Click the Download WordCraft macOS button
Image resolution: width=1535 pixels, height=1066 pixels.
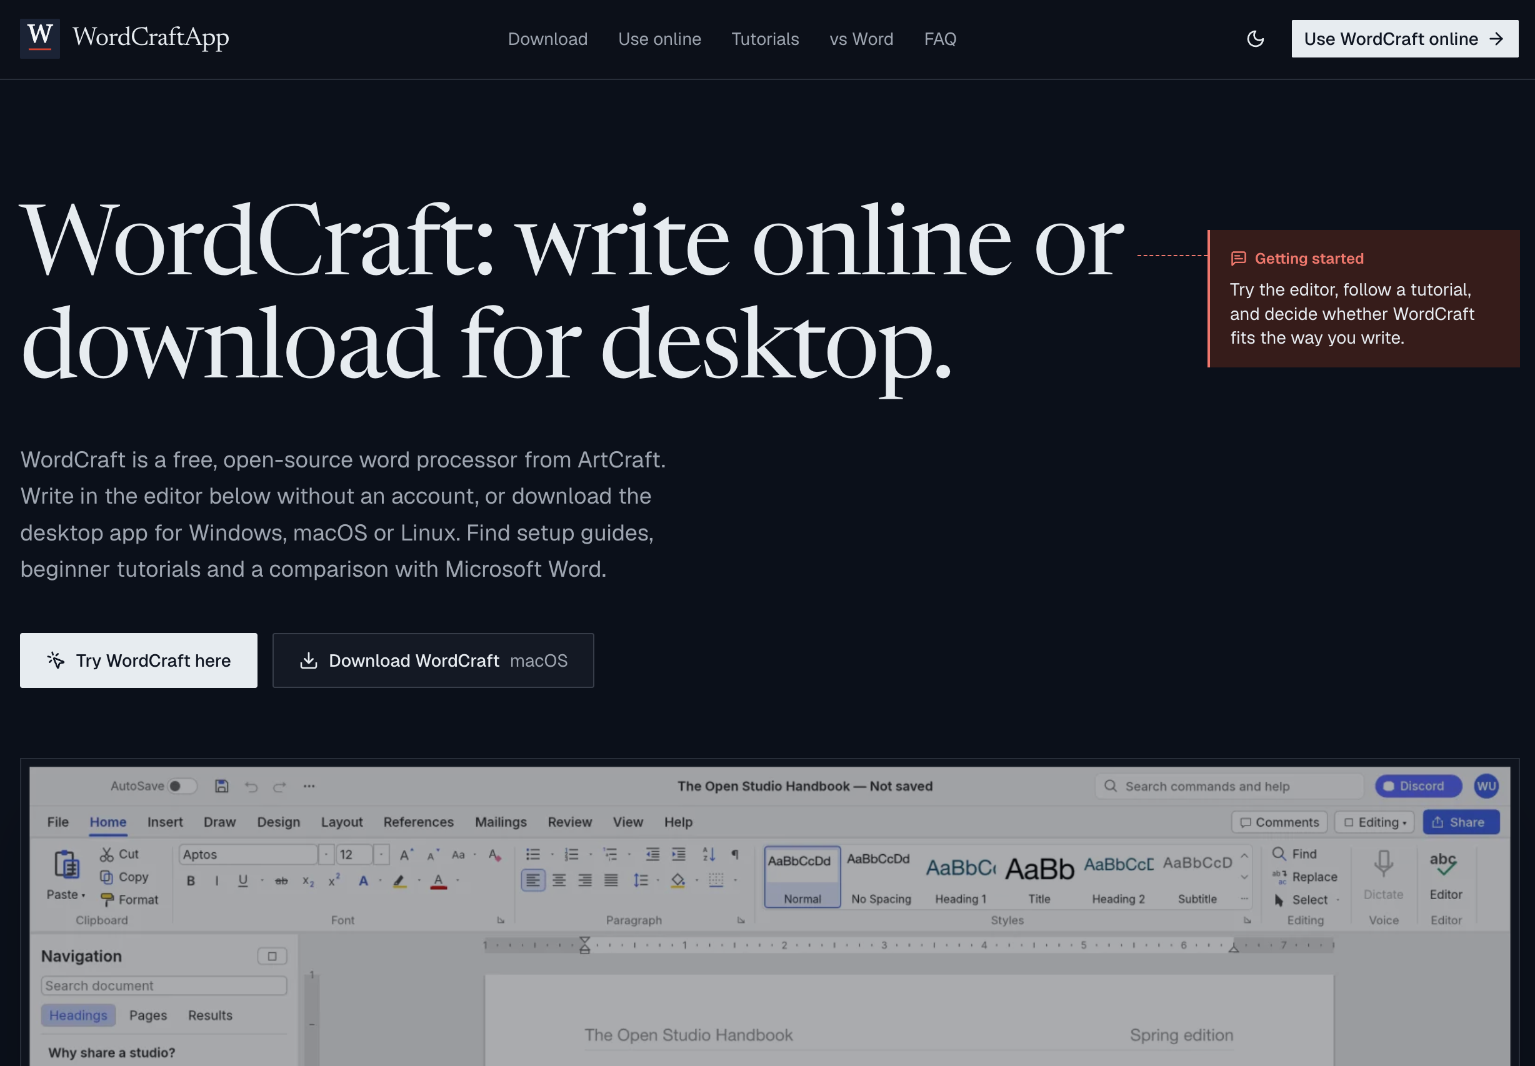click(433, 660)
